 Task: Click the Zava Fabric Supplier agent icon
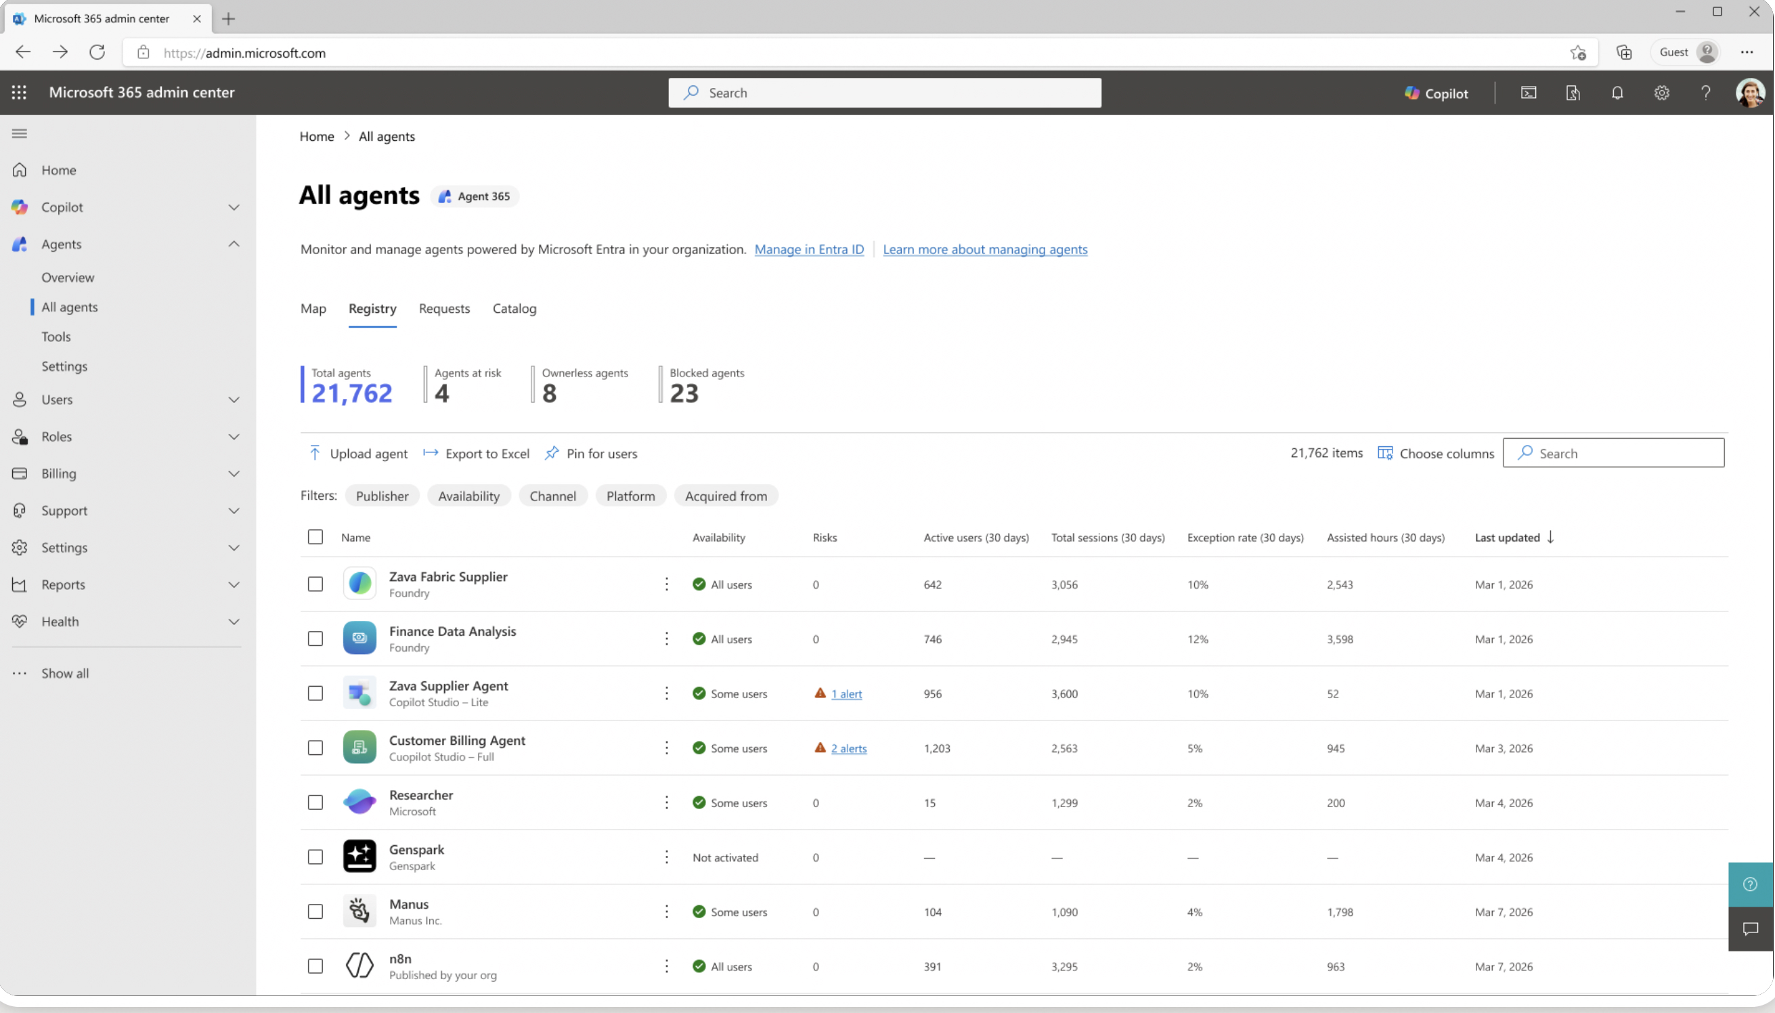[359, 584]
